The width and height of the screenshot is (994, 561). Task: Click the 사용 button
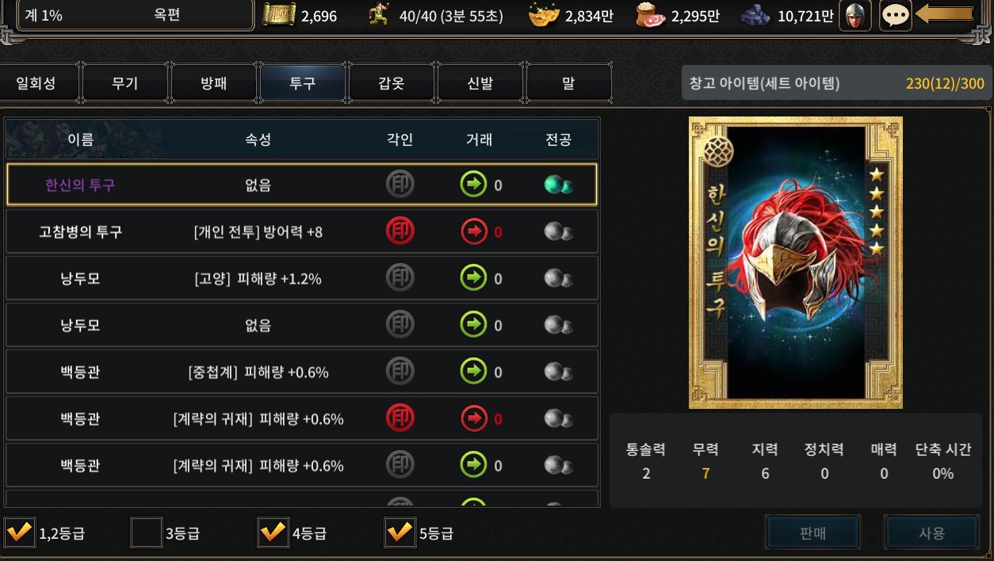pos(931,532)
